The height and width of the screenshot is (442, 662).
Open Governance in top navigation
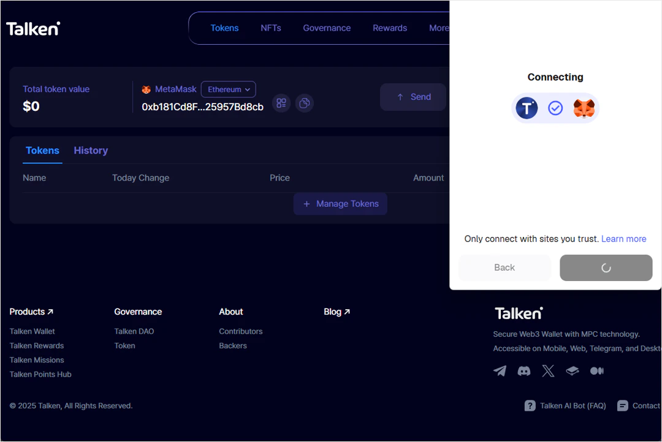[x=327, y=28]
